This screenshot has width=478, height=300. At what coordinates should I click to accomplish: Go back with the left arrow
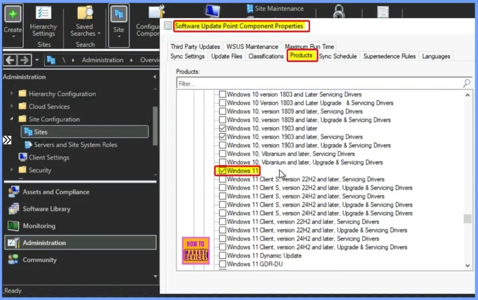tap(10, 60)
